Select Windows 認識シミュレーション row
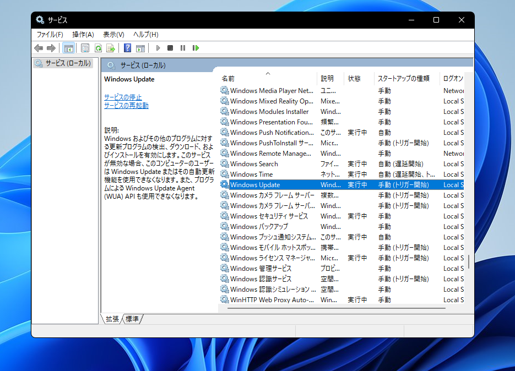The height and width of the screenshot is (371, 515). pos(341,289)
